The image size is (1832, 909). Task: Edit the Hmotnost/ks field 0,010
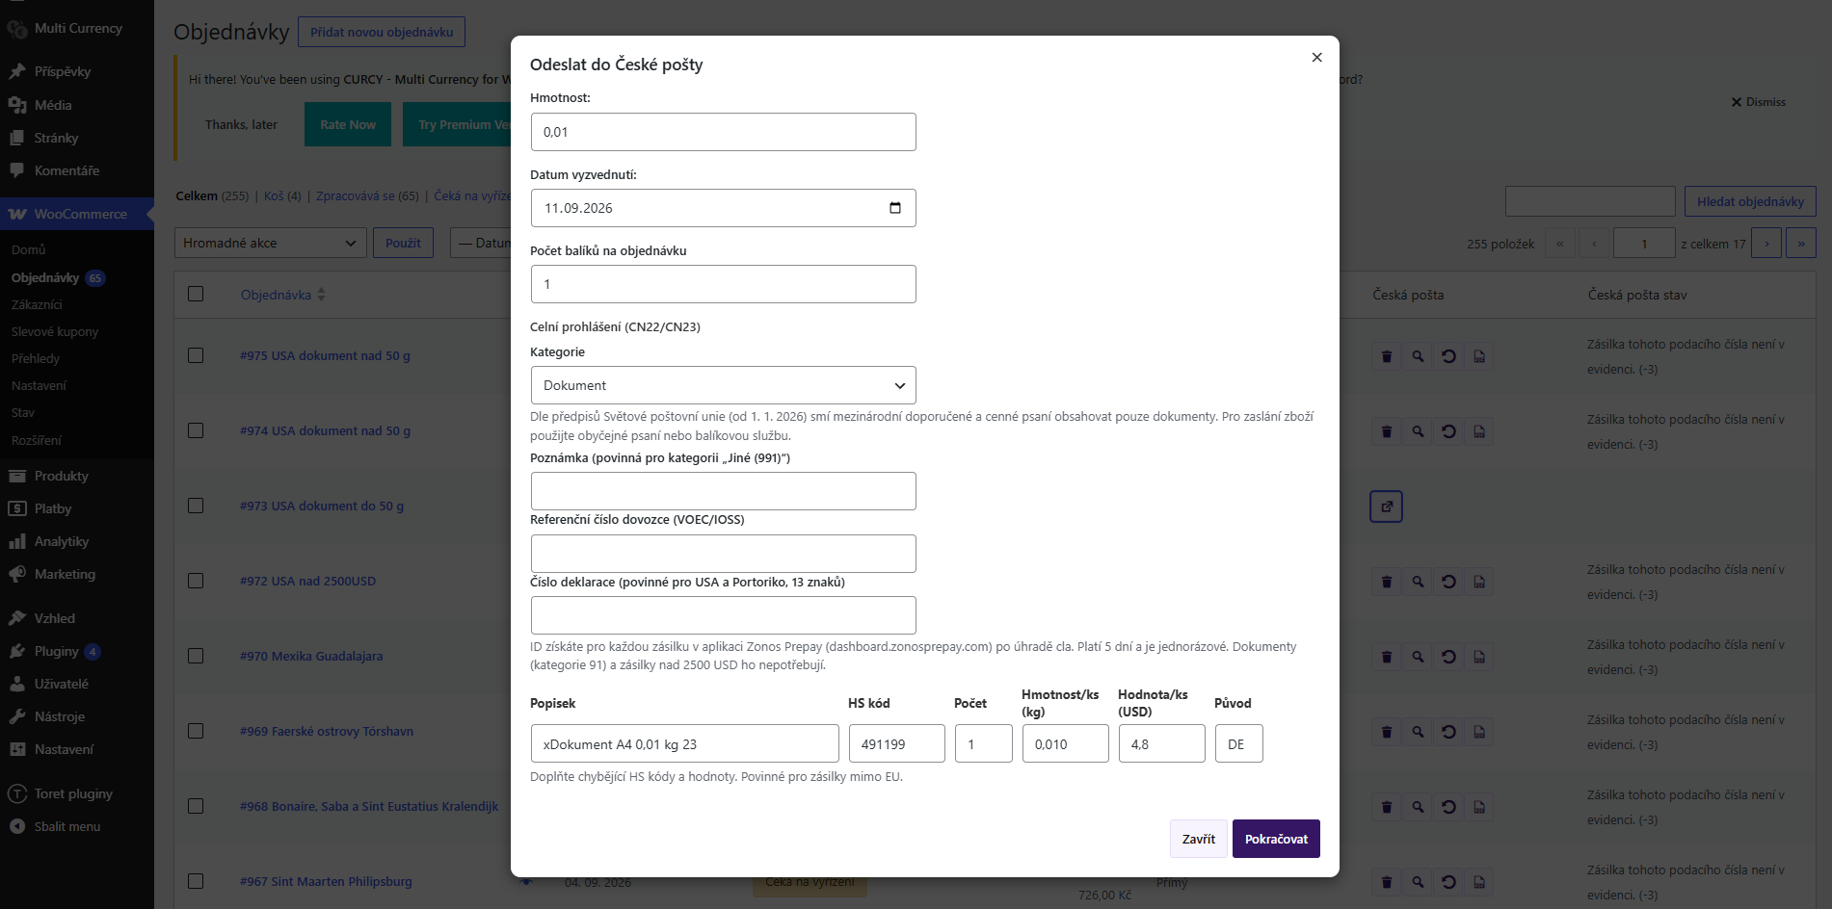pyautogui.click(x=1065, y=743)
